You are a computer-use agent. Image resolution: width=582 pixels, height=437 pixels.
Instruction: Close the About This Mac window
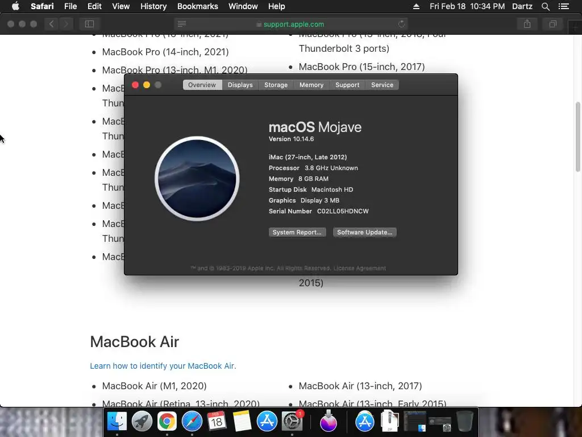point(135,85)
